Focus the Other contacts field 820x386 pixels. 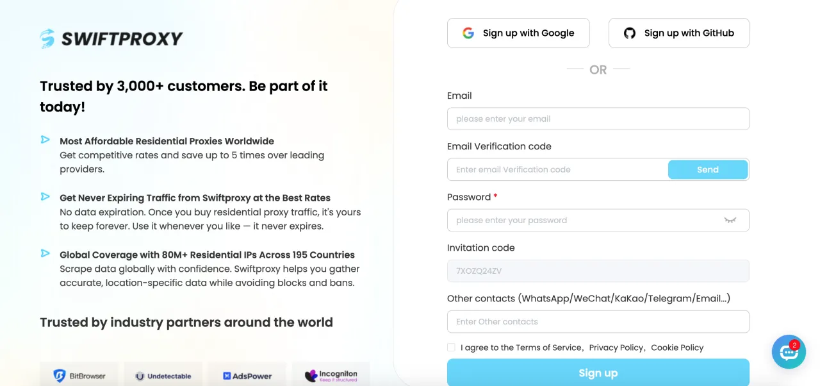tap(598, 322)
